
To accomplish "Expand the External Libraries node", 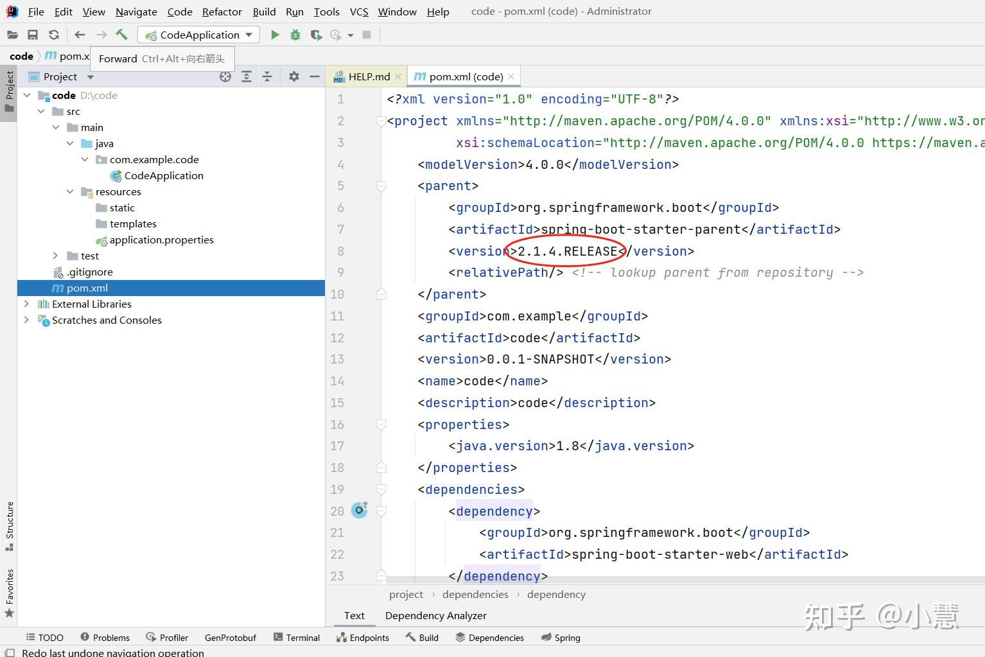I will pos(26,304).
